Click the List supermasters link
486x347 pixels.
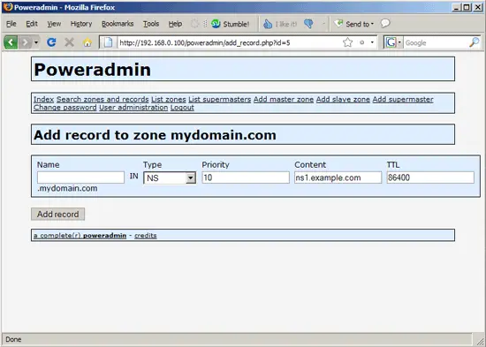coord(220,100)
